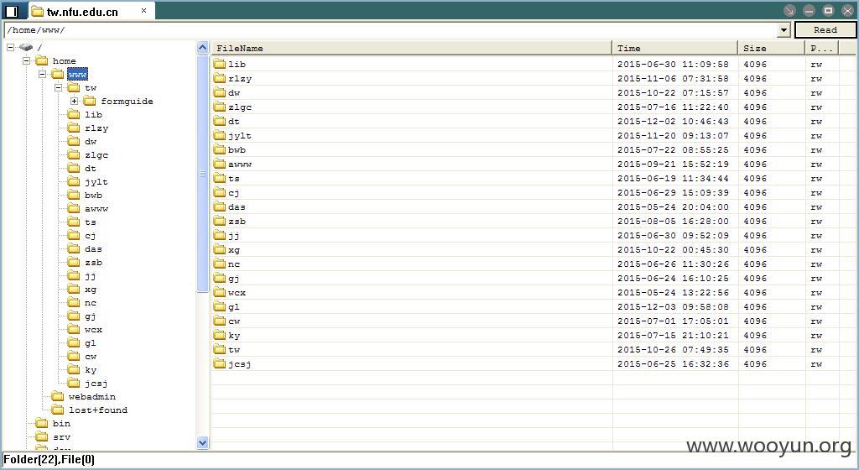
Task: Click the Folder(22),File(0) status text
Action: click(x=49, y=460)
